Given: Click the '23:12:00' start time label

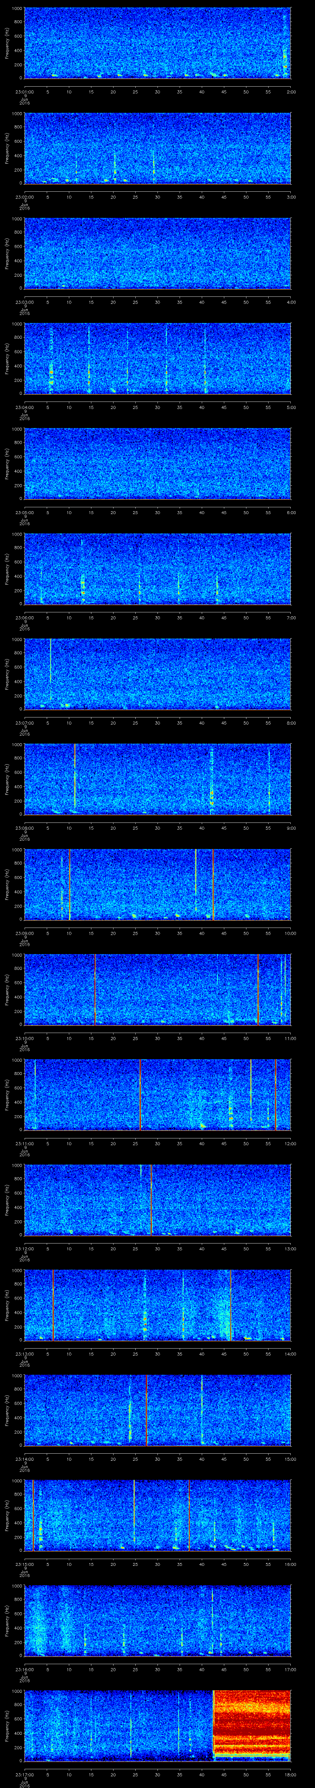Looking at the screenshot, I should (24, 1248).
